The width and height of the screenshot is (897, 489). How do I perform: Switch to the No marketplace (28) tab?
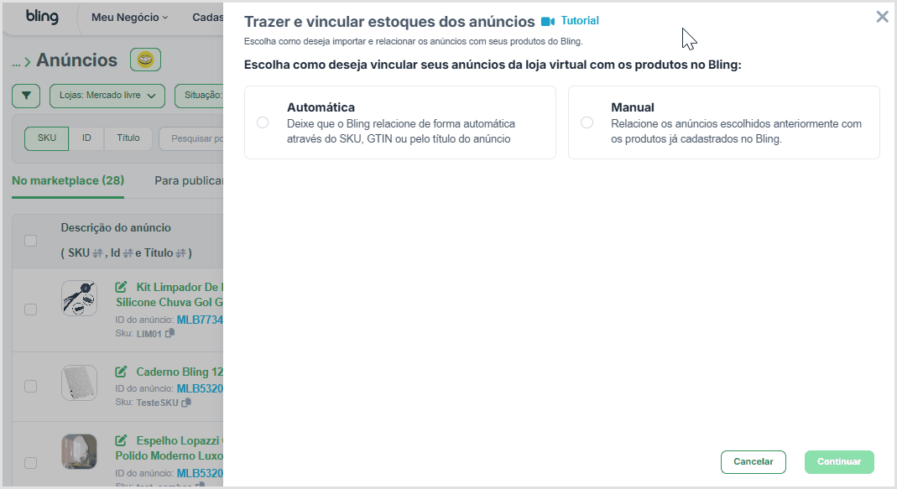(68, 180)
